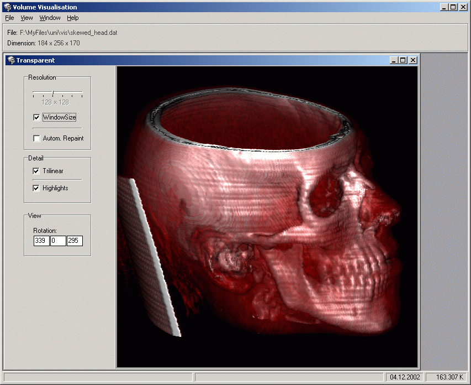This screenshot has width=471, height=385.
Task: Select the middle Rotation field showing 0
Action: pyautogui.click(x=58, y=241)
